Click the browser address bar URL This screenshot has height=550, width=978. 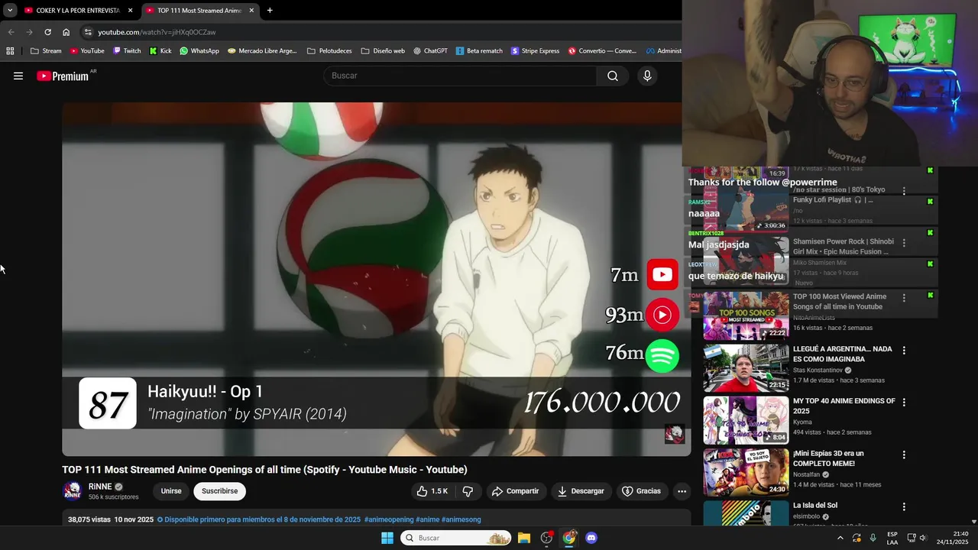pyautogui.click(x=157, y=32)
